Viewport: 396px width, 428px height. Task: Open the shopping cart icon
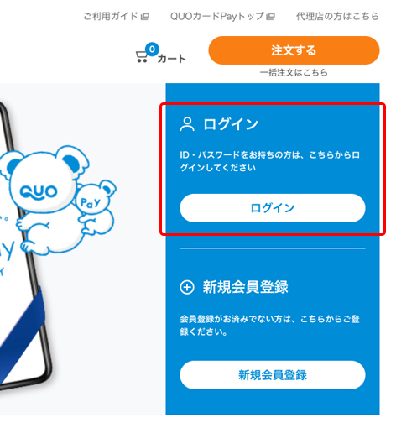click(142, 57)
